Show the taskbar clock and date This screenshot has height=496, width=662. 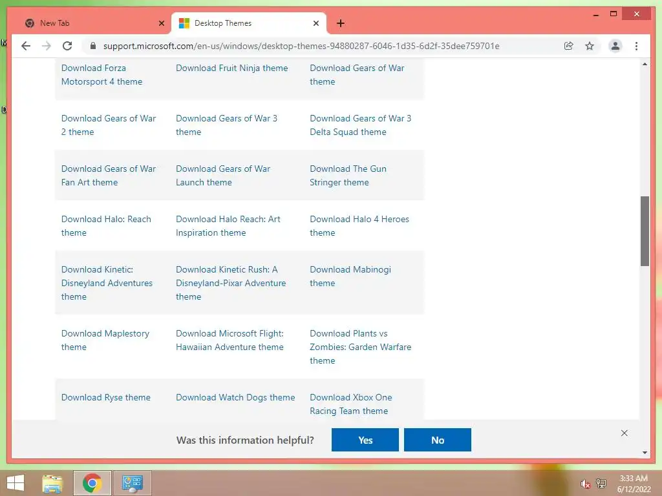point(634,484)
